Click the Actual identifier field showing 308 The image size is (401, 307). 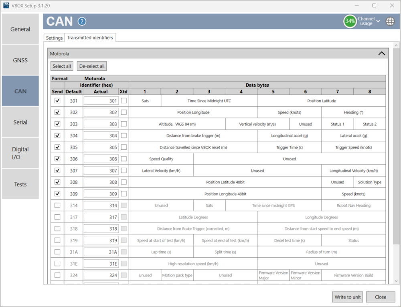pos(101,182)
